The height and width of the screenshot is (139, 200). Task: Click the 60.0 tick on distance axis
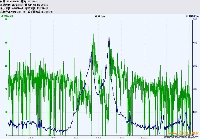76,137
